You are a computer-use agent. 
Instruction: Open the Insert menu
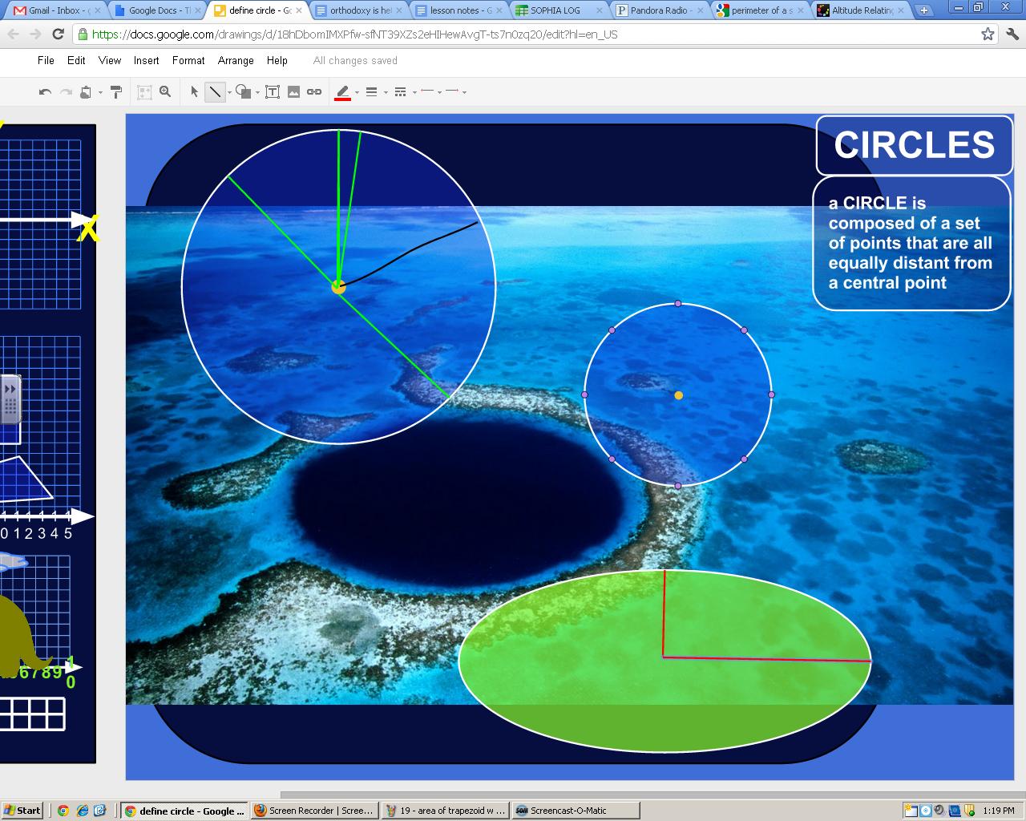pyautogui.click(x=146, y=60)
